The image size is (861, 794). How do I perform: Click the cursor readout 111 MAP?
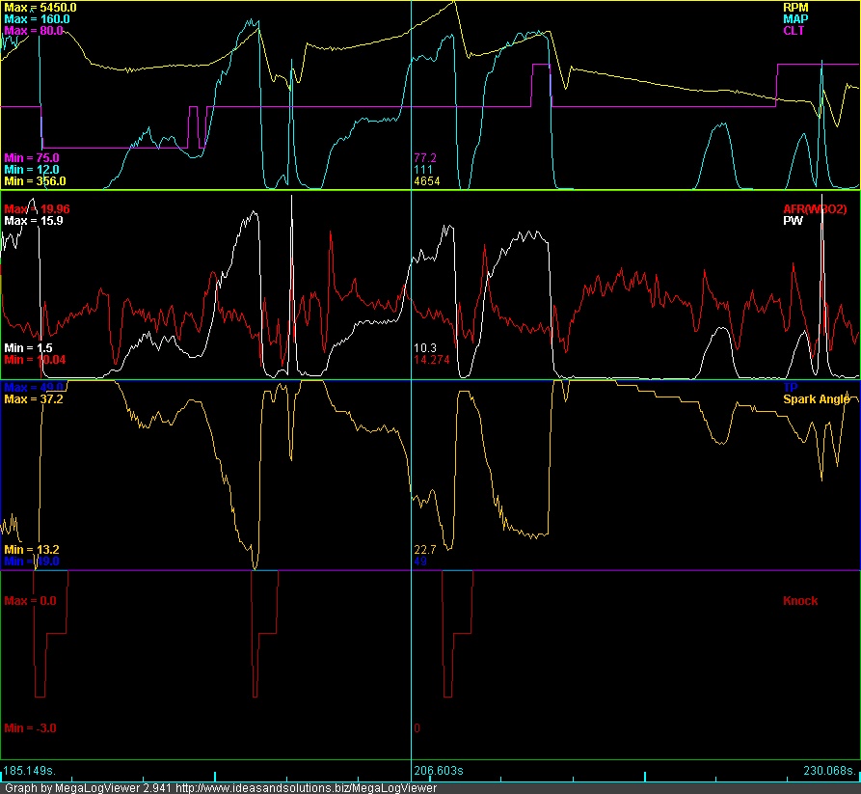pos(423,170)
